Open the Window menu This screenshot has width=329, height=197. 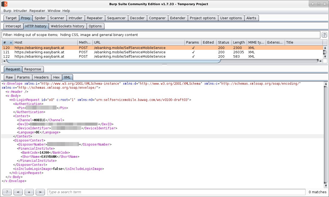(x=54, y=11)
